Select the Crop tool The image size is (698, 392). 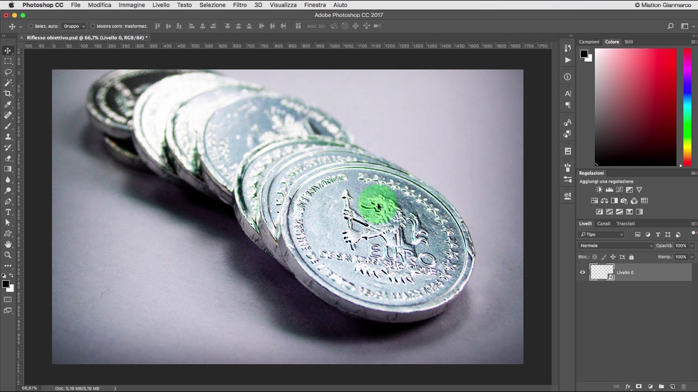(8, 94)
